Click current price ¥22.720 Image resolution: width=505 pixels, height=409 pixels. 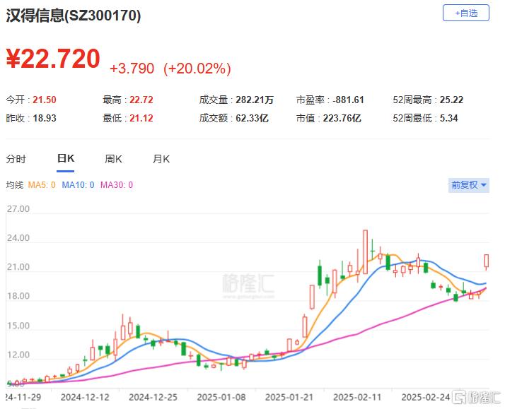point(53,59)
